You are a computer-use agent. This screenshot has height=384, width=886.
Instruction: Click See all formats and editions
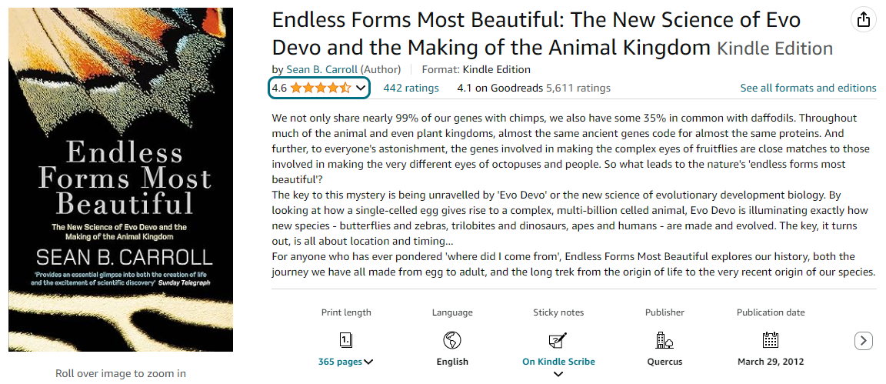click(808, 88)
